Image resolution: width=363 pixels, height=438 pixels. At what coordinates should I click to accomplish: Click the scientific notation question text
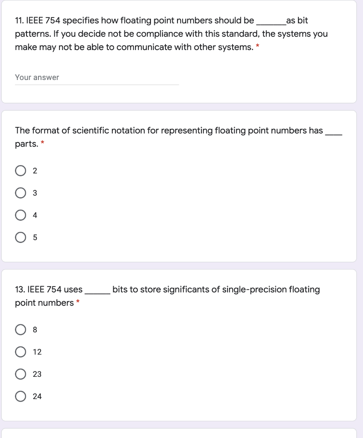[x=169, y=130]
